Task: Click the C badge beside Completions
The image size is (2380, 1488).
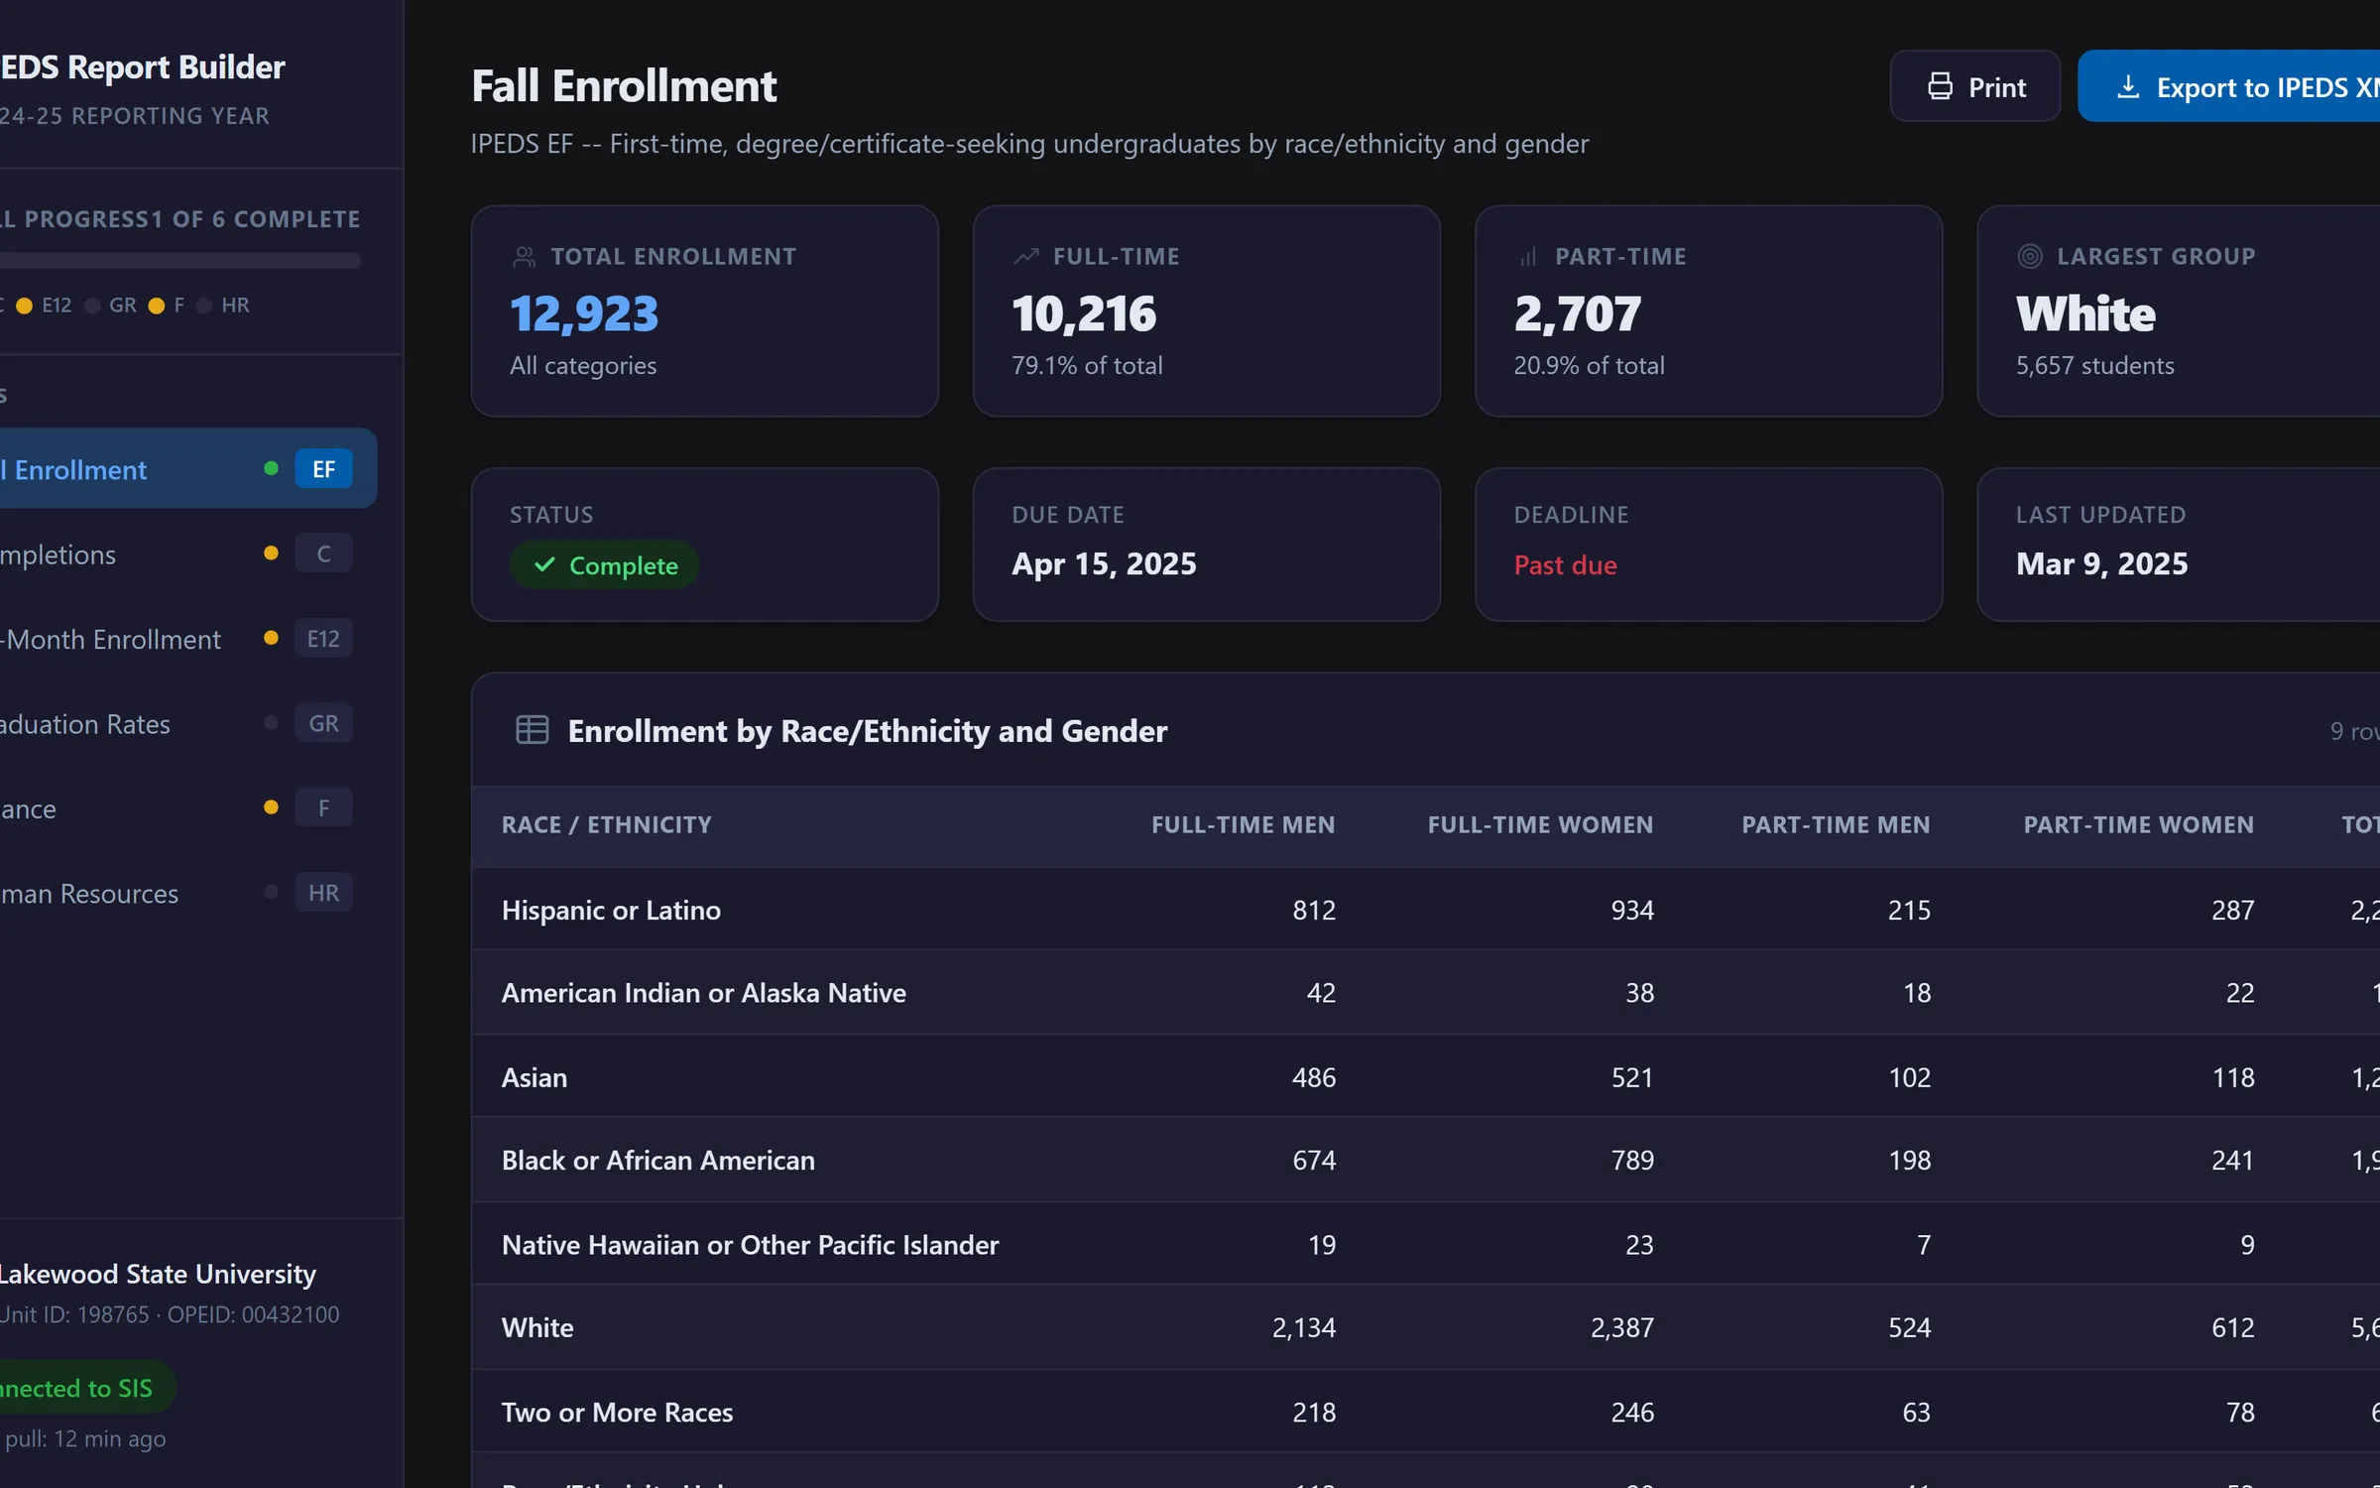Action: pyautogui.click(x=324, y=553)
